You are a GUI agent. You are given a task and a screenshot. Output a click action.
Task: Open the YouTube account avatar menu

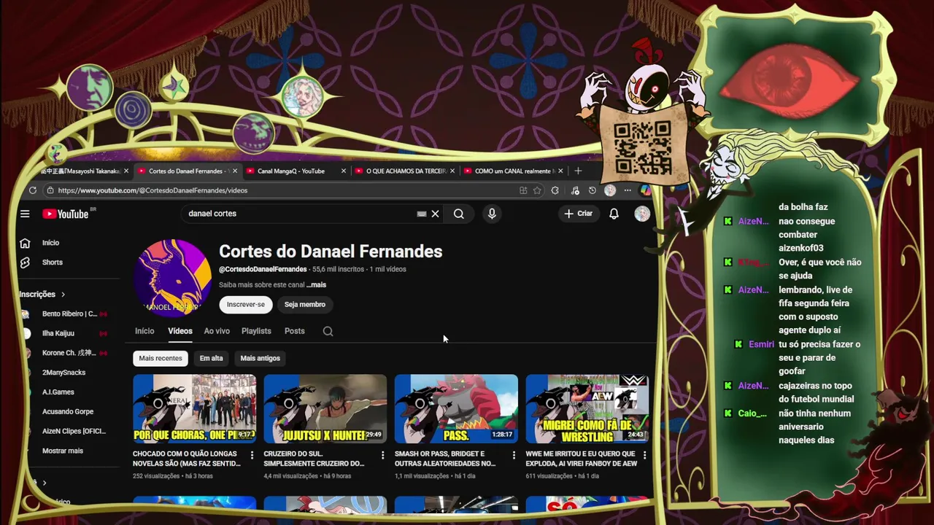coord(642,214)
